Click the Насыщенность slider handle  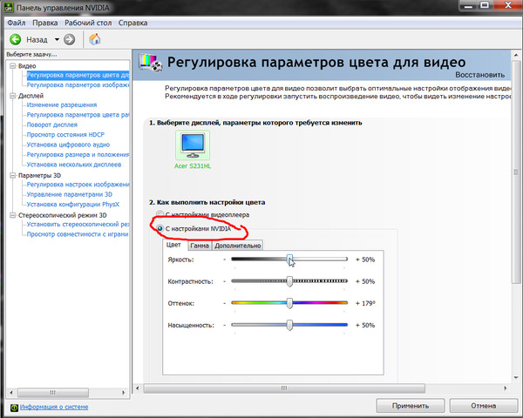(x=289, y=325)
